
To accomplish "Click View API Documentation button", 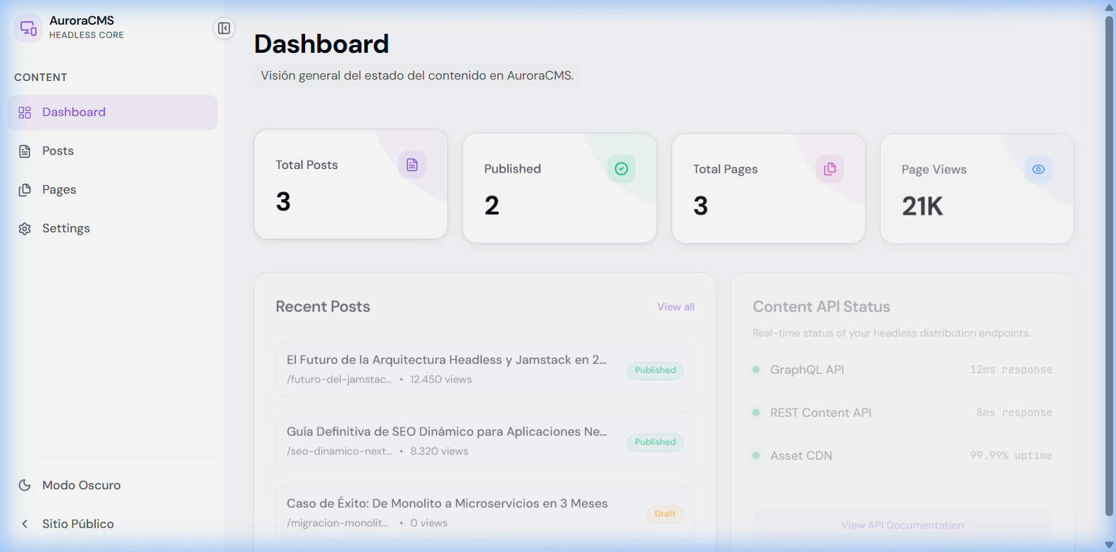I will tap(902, 525).
